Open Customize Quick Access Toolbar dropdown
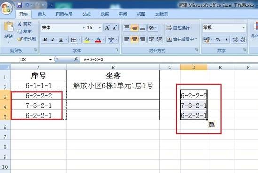The width and height of the screenshot is (258, 173). [51, 5]
